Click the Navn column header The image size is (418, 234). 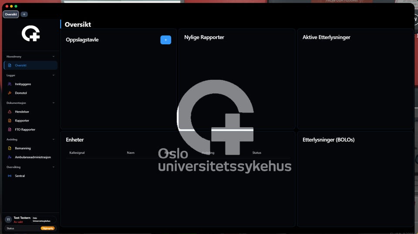[x=131, y=153]
